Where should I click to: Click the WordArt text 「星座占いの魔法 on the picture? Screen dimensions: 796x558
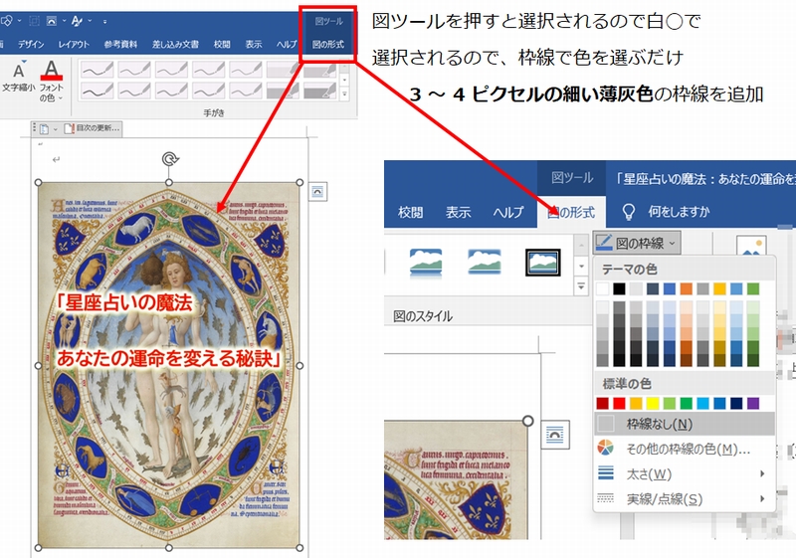click(x=123, y=302)
